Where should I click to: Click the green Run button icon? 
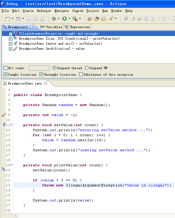click(65, 19)
